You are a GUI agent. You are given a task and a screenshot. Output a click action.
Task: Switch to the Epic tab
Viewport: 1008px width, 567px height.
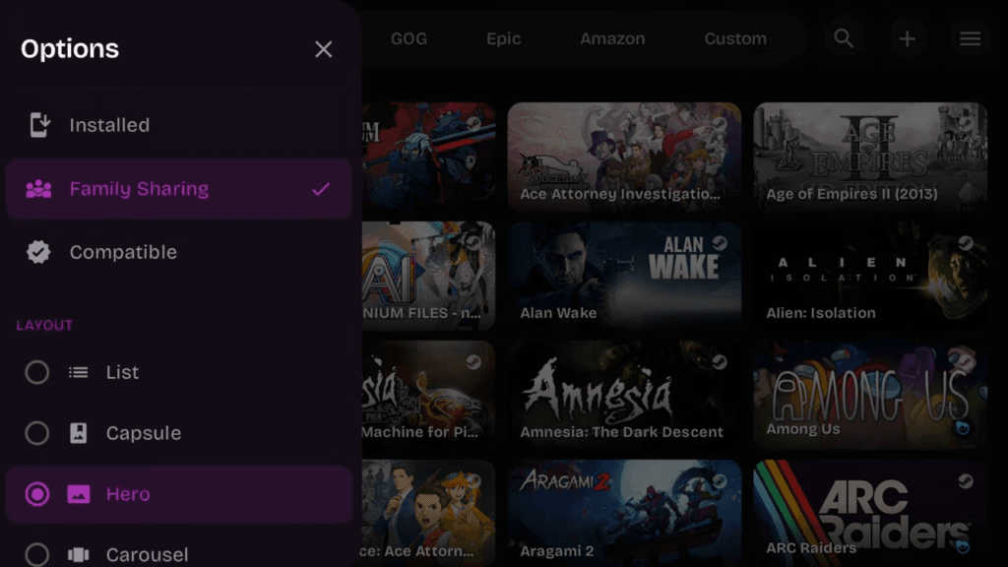[x=503, y=38]
